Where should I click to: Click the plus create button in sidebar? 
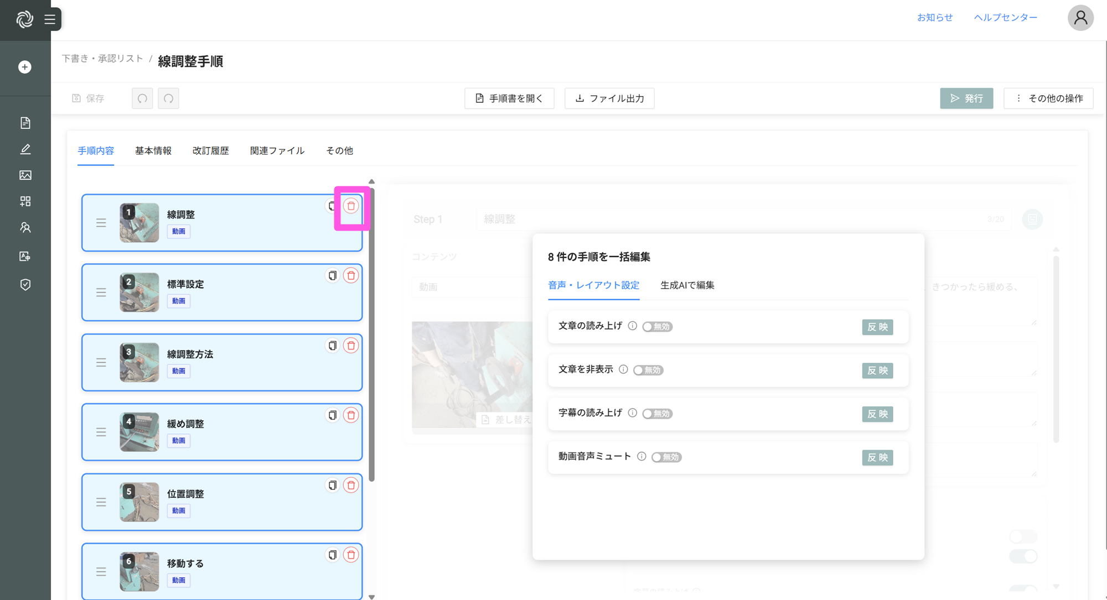click(x=25, y=67)
